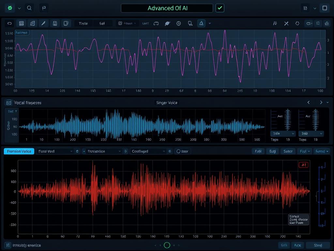This screenshot has height=251, width=334.
Task: Click the split columns tool icon
Action: 55,23
